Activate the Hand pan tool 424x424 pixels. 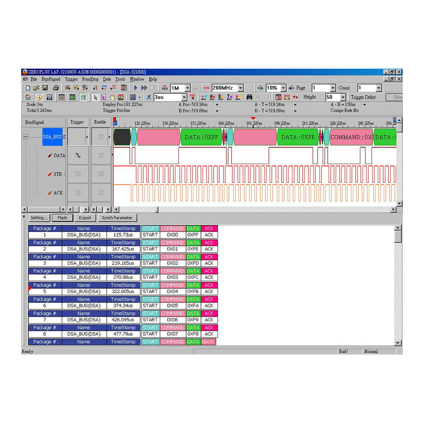tap(112, 97)
